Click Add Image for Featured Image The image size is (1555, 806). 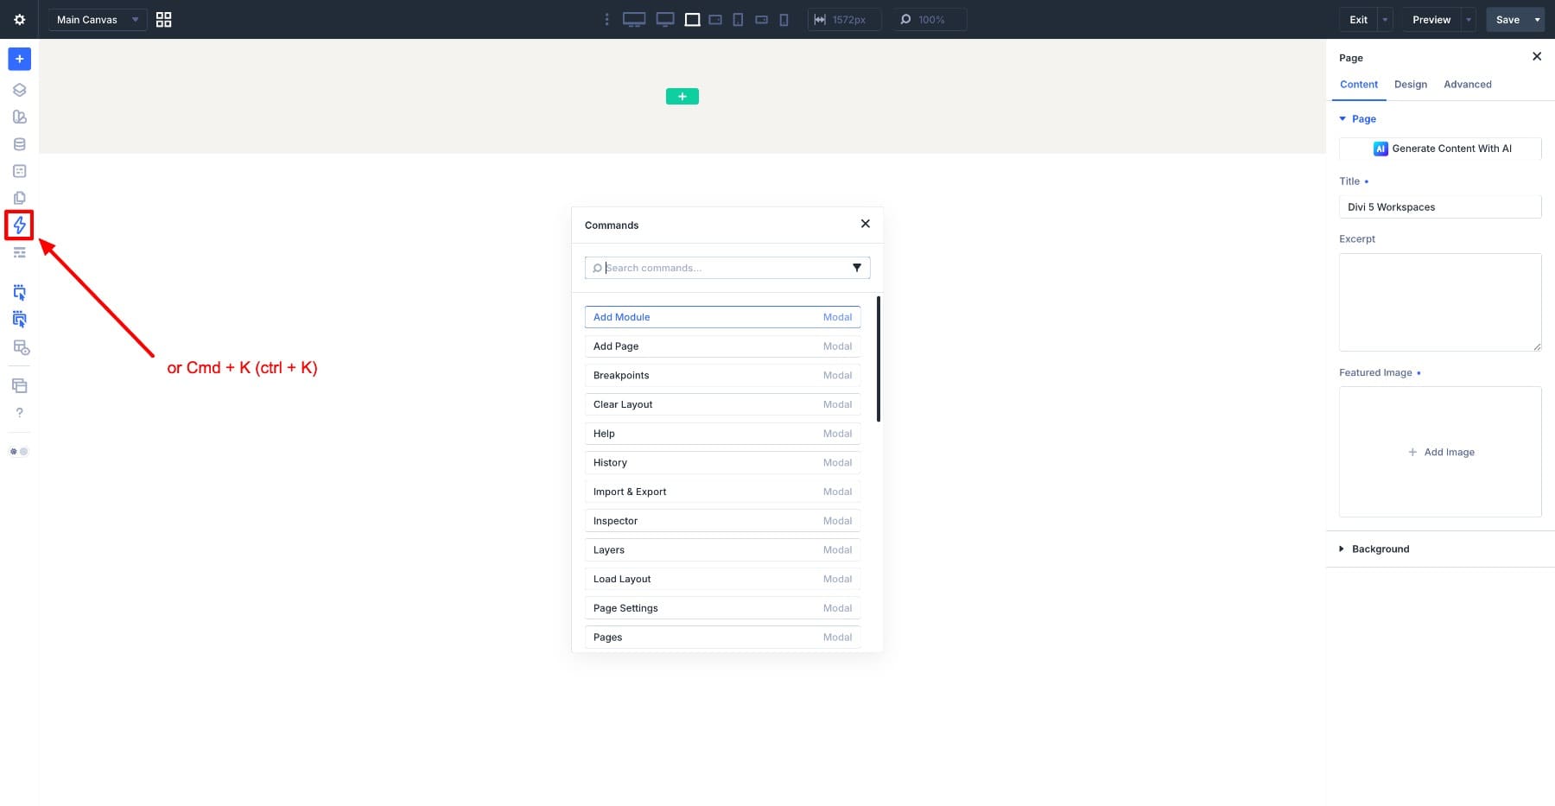1440,452
